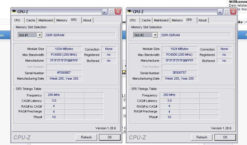
Task: Close the left CPU-Z window
Action: [x=118, y=12]
